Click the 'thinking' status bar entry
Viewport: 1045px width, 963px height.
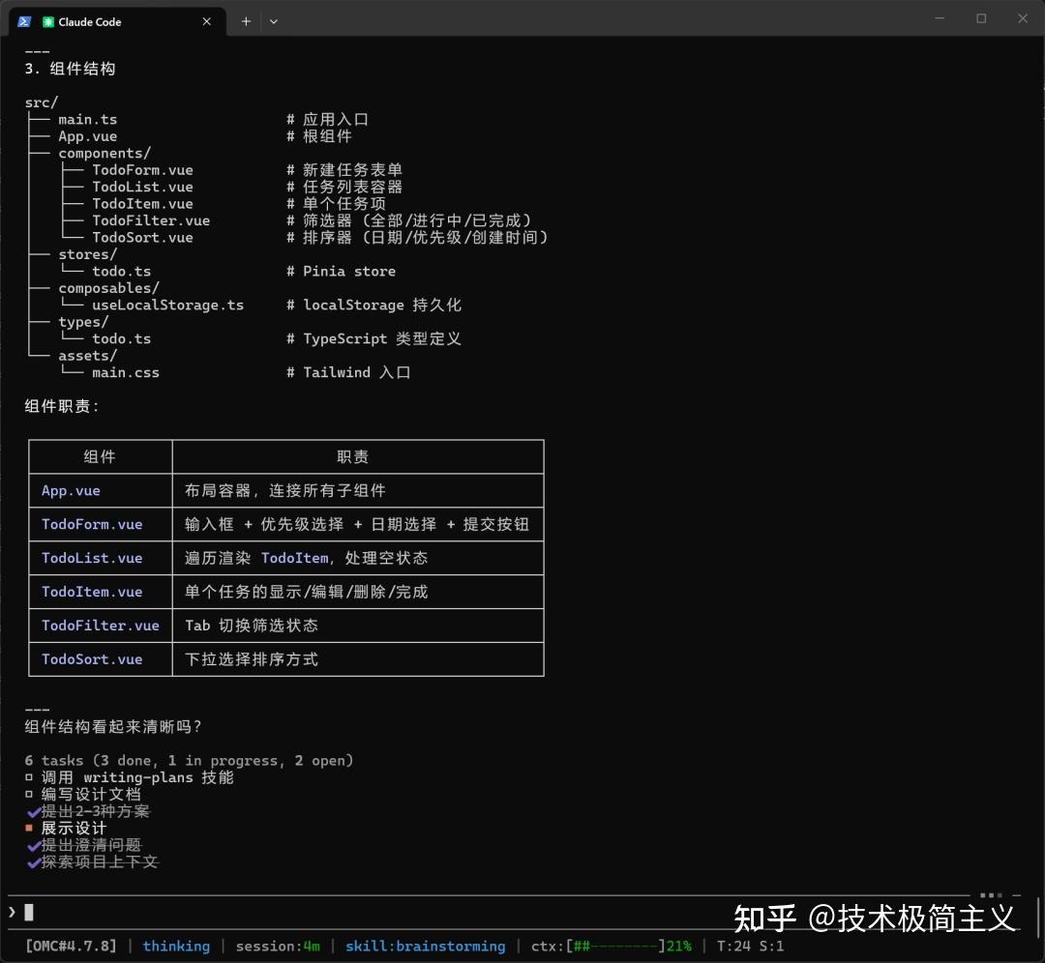176,946
